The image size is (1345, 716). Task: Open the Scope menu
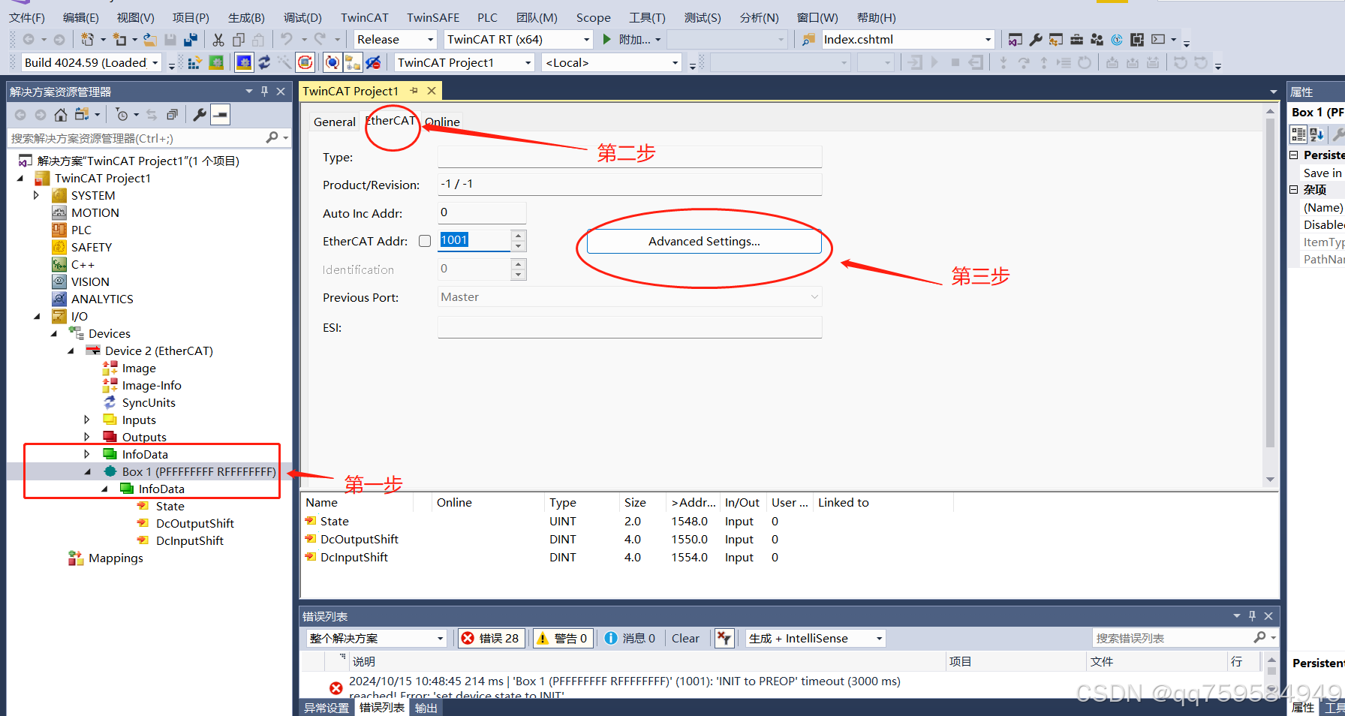point(593,17)
